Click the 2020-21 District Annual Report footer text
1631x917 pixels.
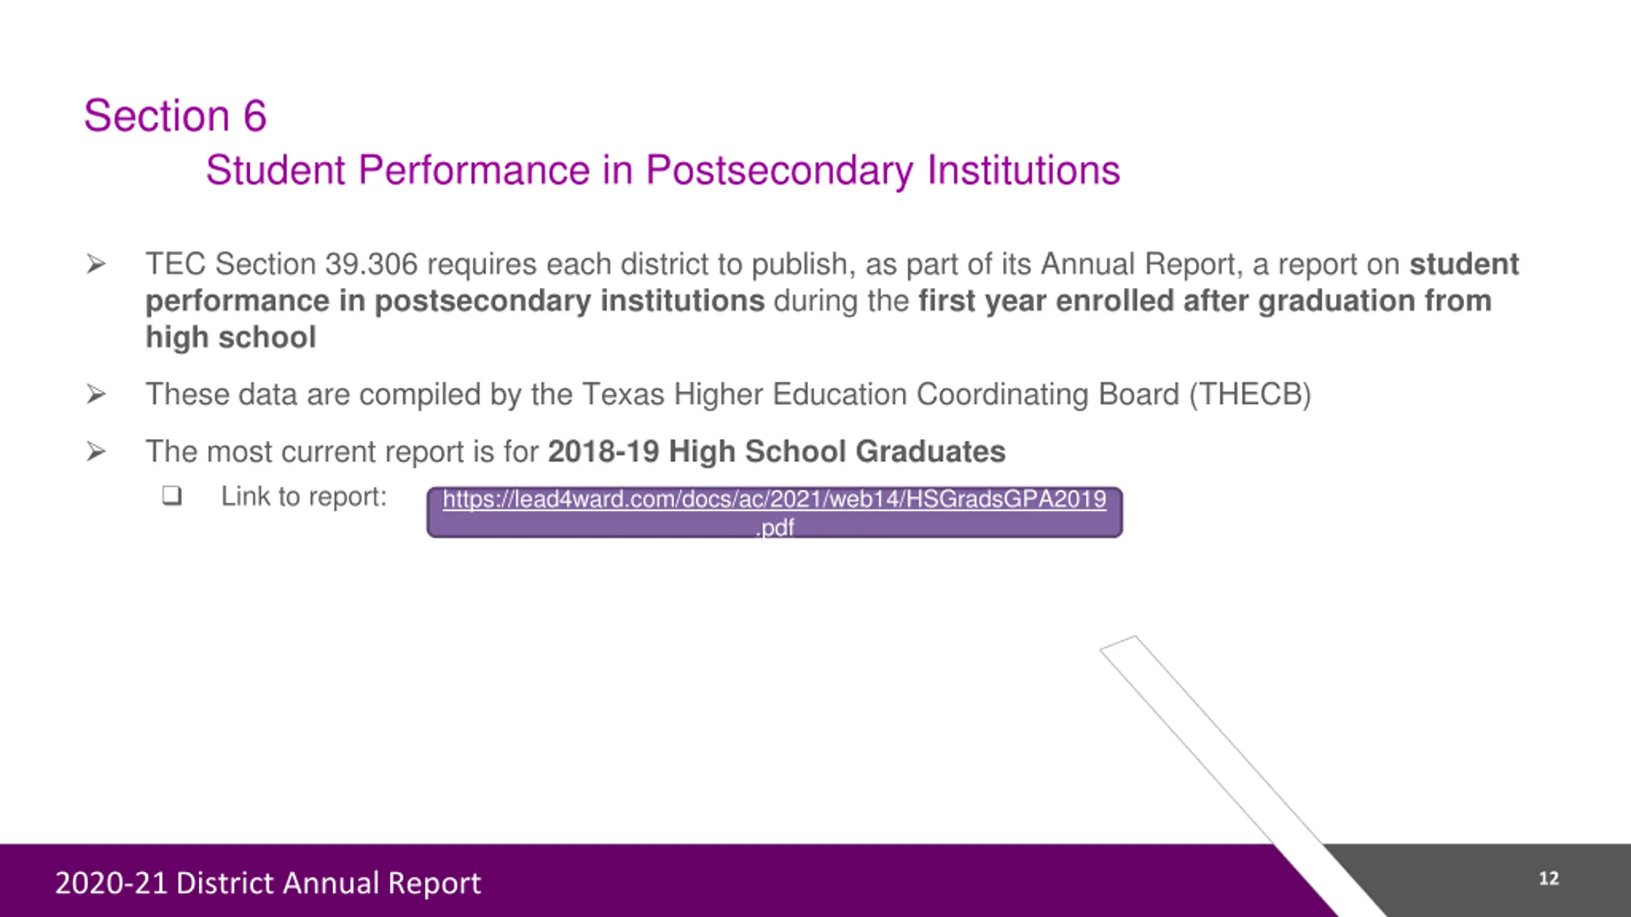[268, 883]
